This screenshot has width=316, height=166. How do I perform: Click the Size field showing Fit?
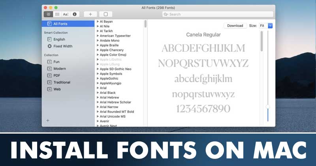tap(263, 26)
